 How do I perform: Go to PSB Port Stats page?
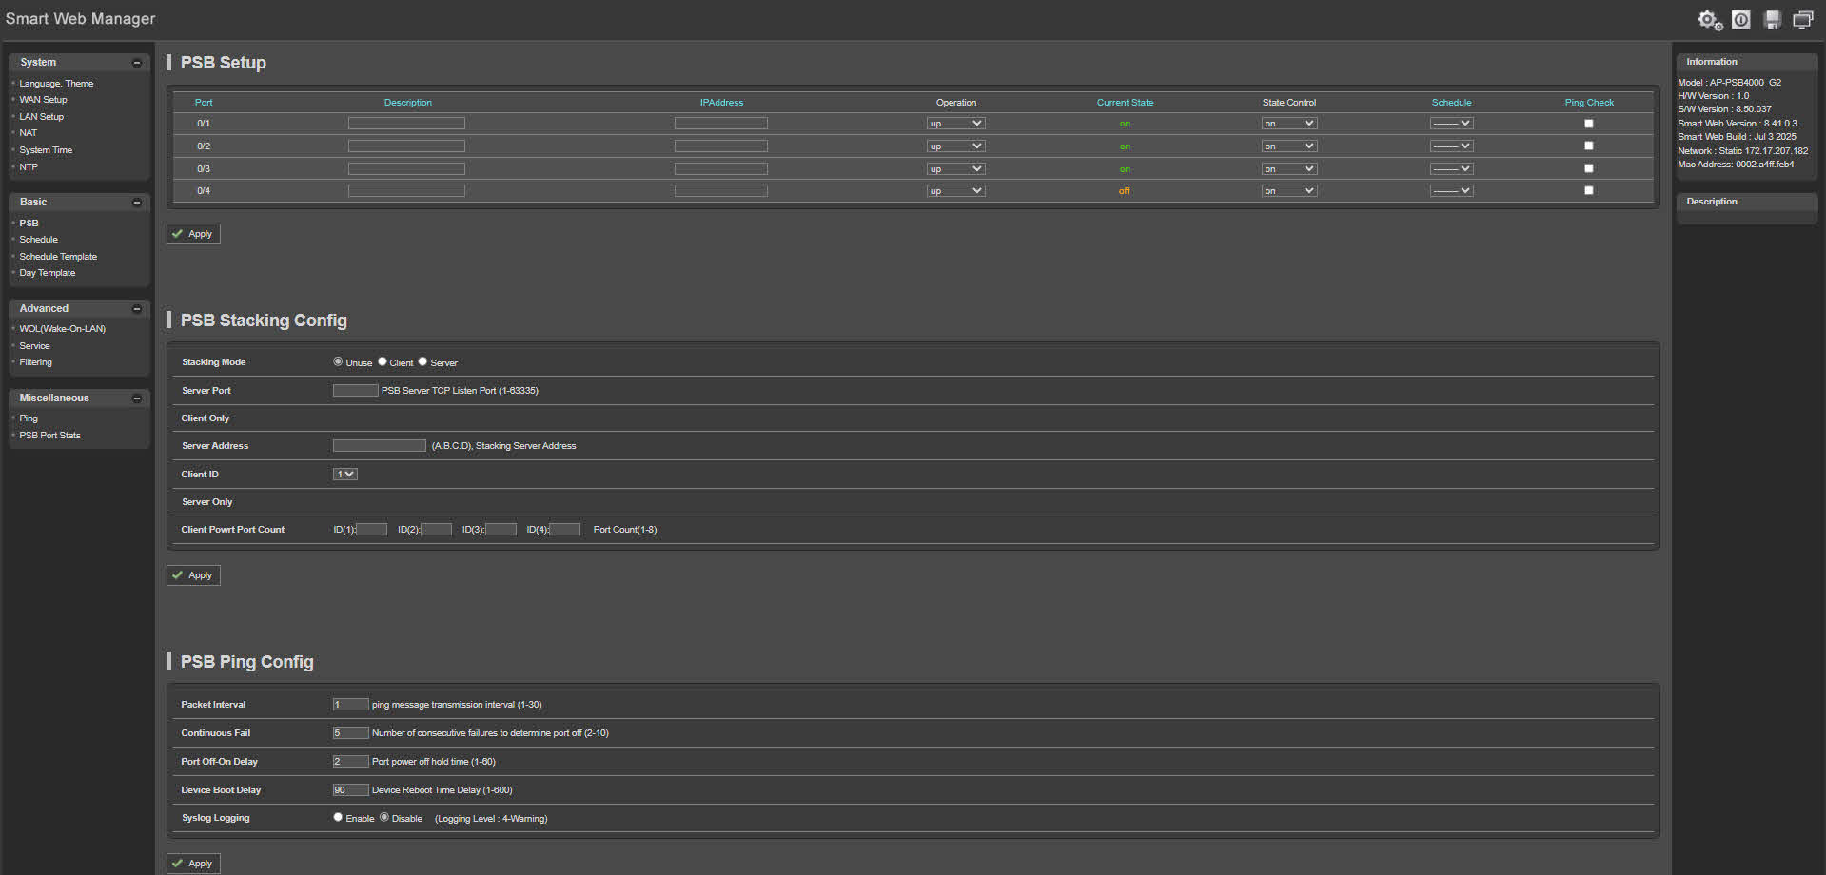click(49, 436)
